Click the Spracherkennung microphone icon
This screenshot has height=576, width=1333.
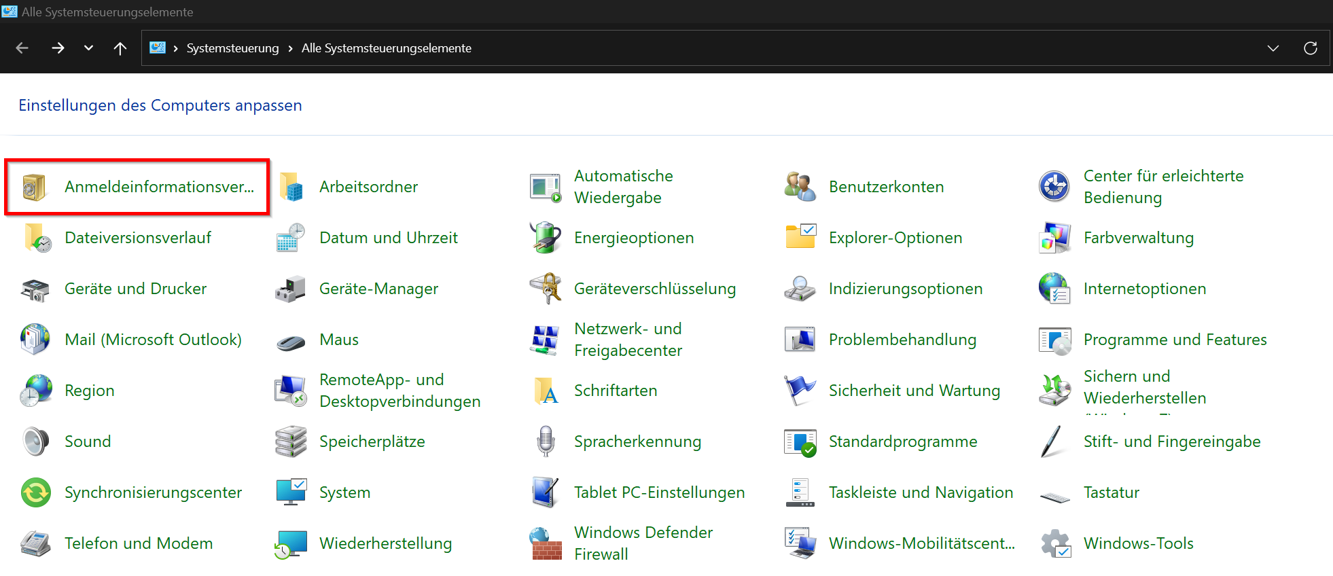(x=545, y=442)
